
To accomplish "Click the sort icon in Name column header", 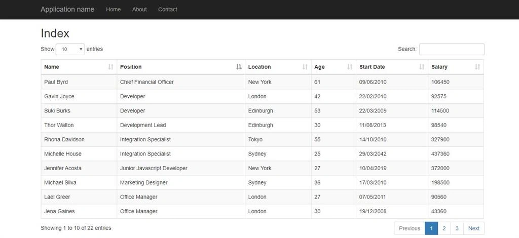I will [111, 67].
